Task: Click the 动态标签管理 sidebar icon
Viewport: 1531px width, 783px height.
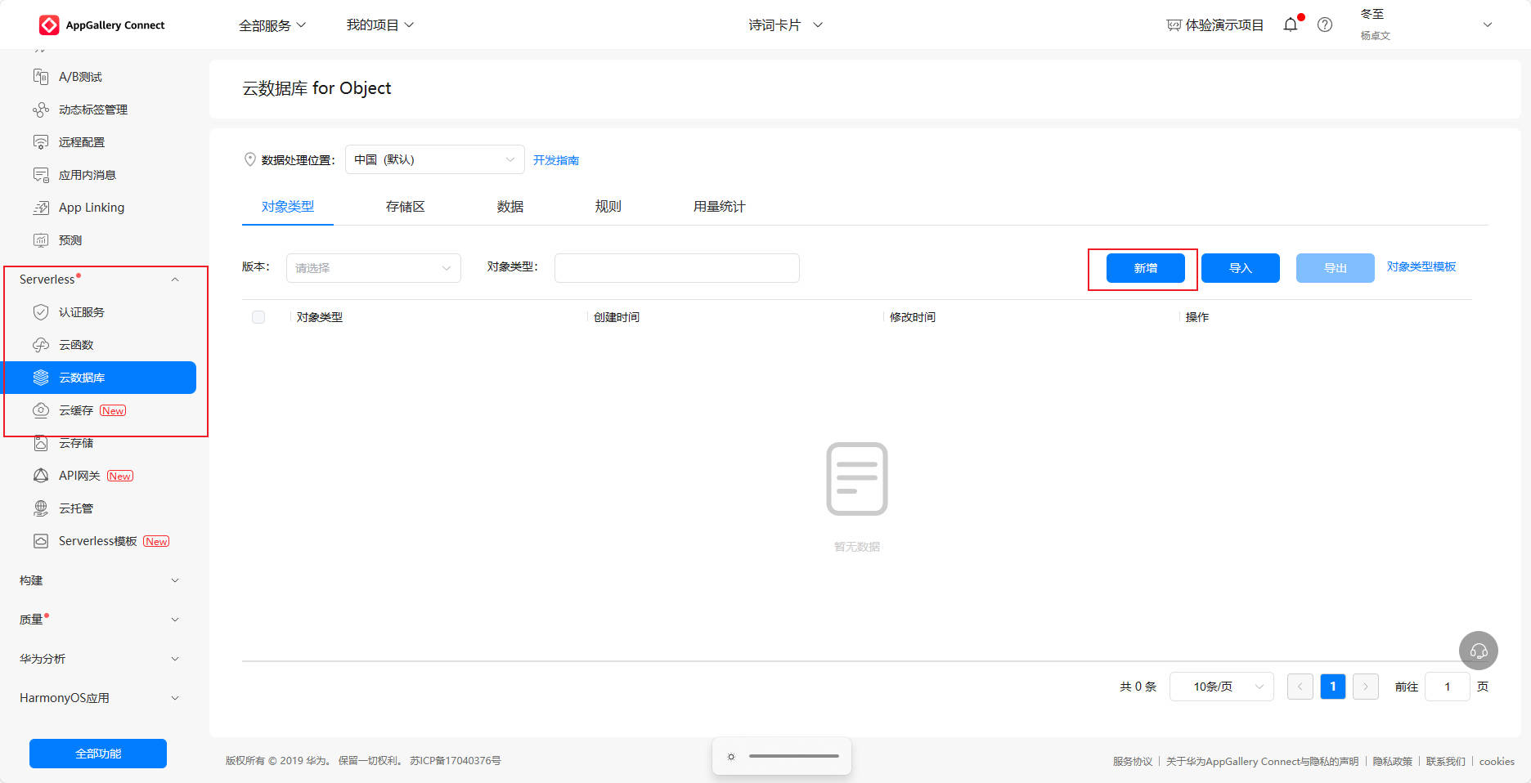Action: click(x=41, y=110)
